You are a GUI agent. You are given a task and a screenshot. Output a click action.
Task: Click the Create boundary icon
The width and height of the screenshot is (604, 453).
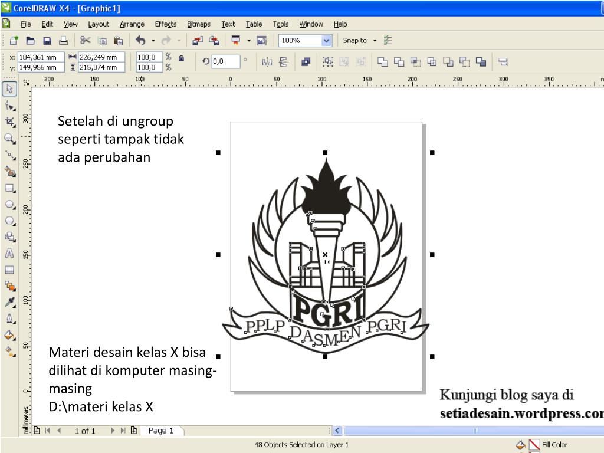point(481,61)
